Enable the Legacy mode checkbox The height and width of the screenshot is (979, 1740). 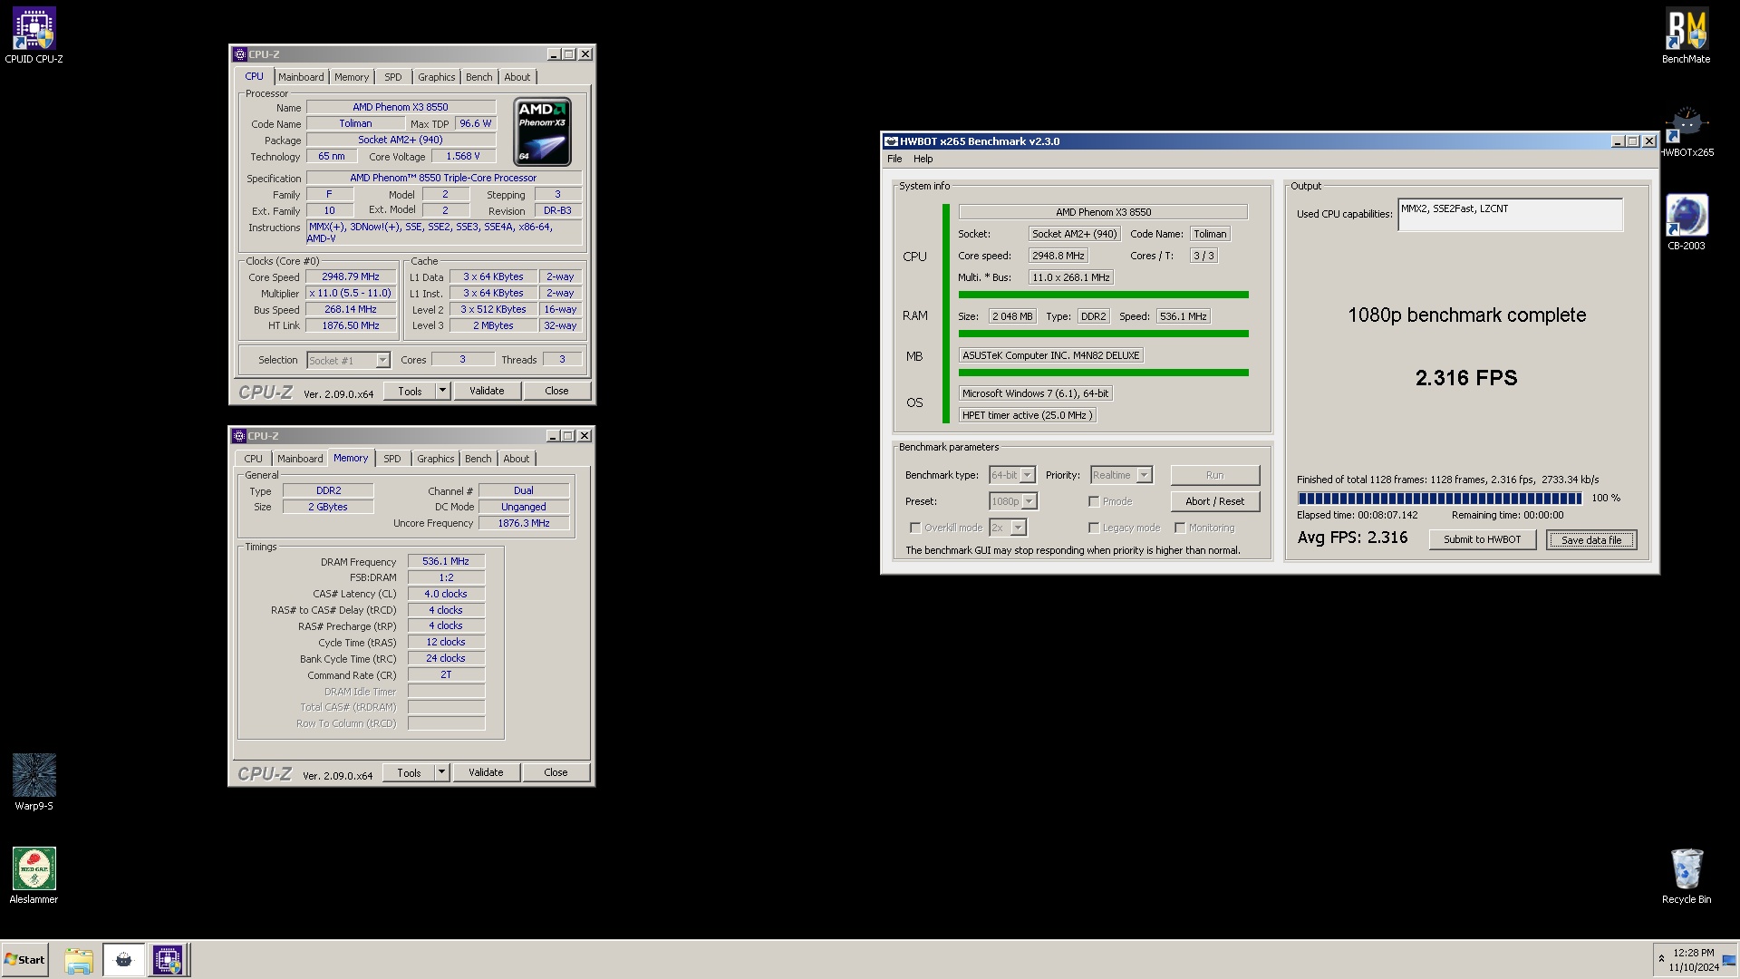pos(1094,528)
